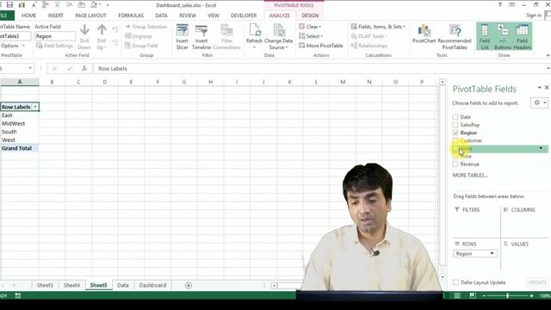Toggle the Field List button
This screenshot has height=310, width=551.
click(x=485, y=36)
